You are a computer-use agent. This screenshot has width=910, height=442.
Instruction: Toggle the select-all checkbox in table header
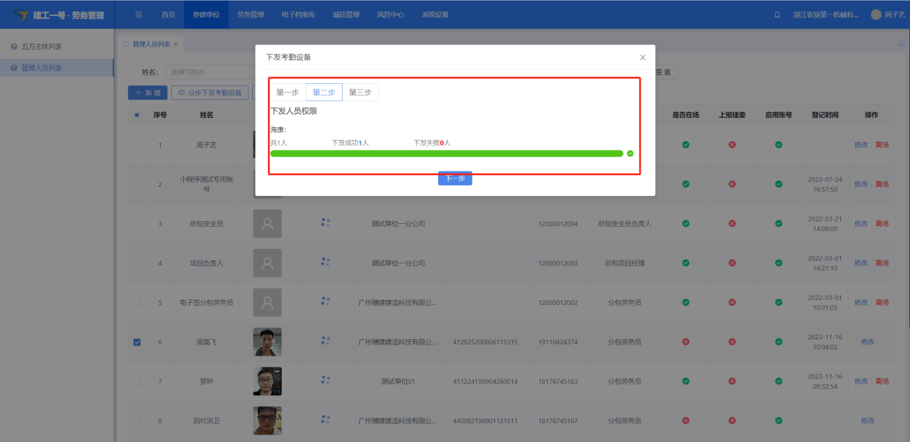pos(137,115)
